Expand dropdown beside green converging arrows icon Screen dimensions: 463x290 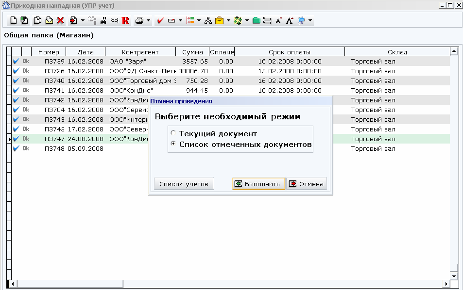click(x=247, y=20)
